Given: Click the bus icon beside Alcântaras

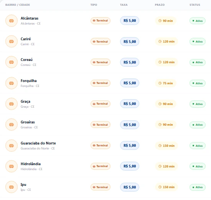Looking at the screenshot, I should tap(12, 21).
